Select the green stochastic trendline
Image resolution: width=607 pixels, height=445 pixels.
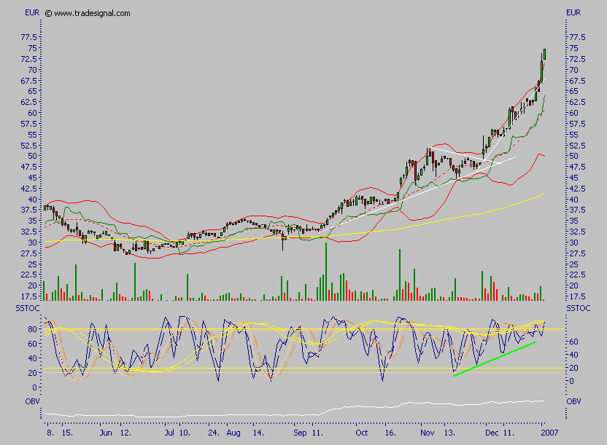[495, 358]
